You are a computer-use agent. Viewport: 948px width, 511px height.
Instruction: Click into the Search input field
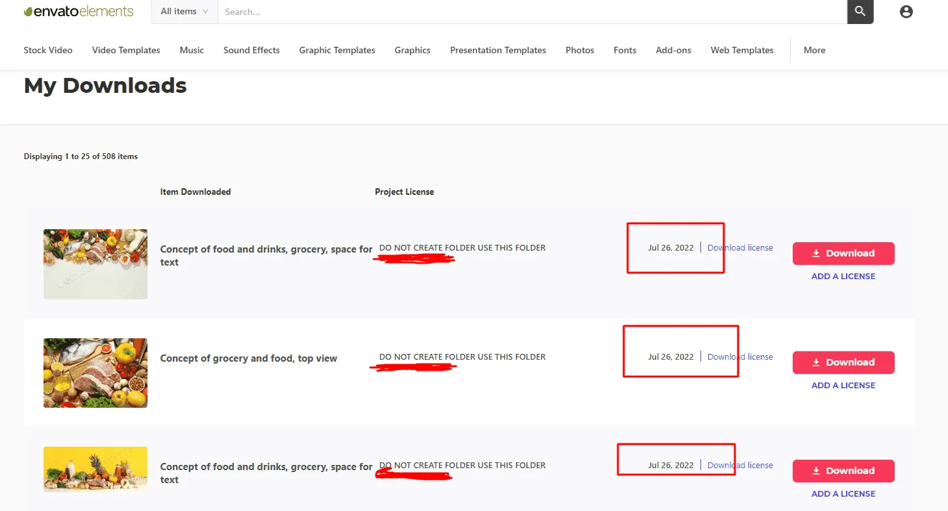532,12
